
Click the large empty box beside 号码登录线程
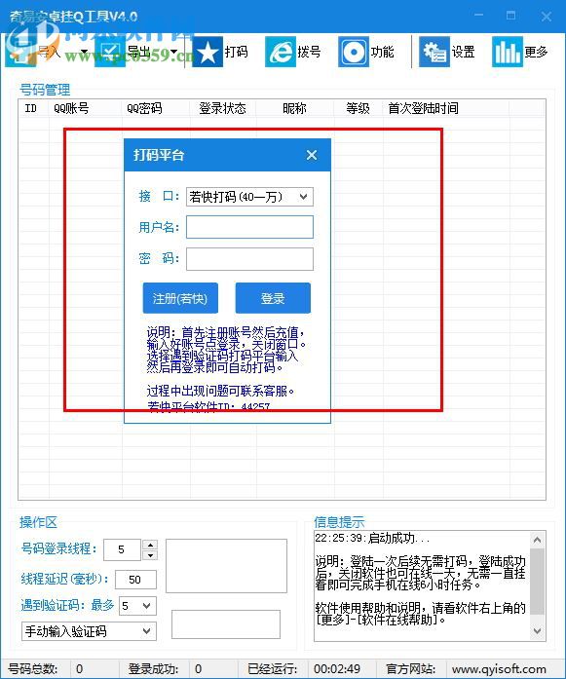(226, 566)
